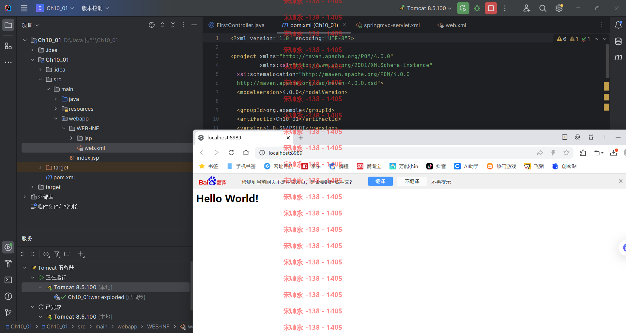The height and width of the screenshot is (333, 626).
Task: Click the editor warnings indicator
Action: coord(573,39)
